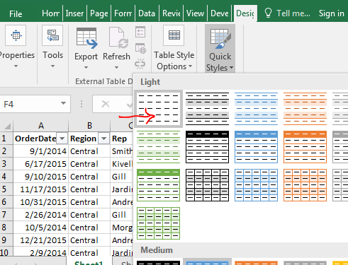Choose the black banded Light table style

click(x=207, y=108)
